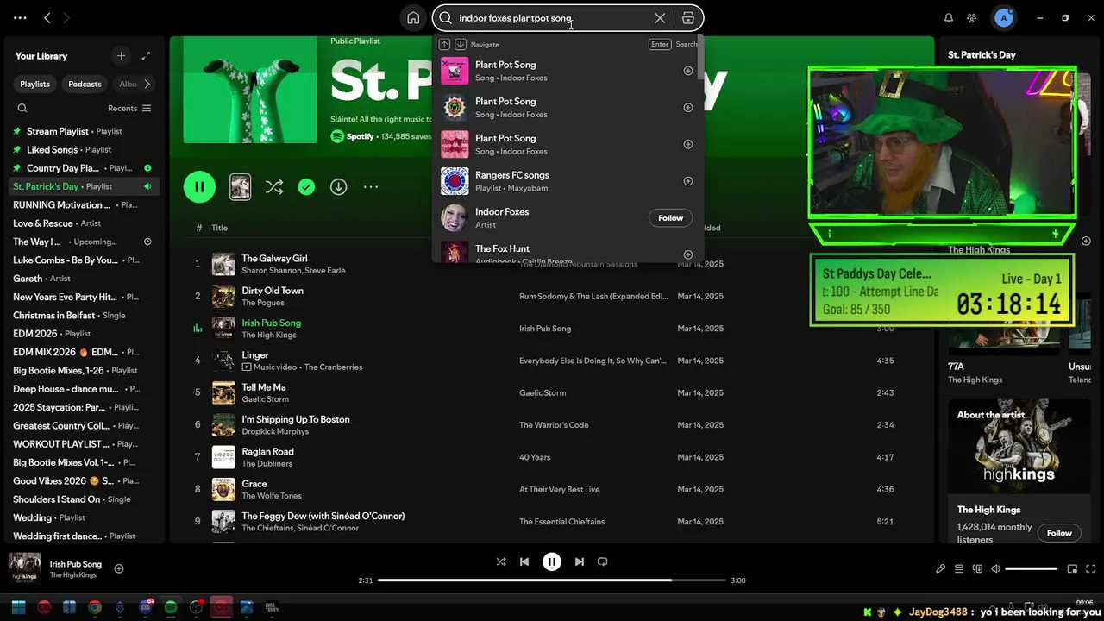Skip to the previous track

524,561
